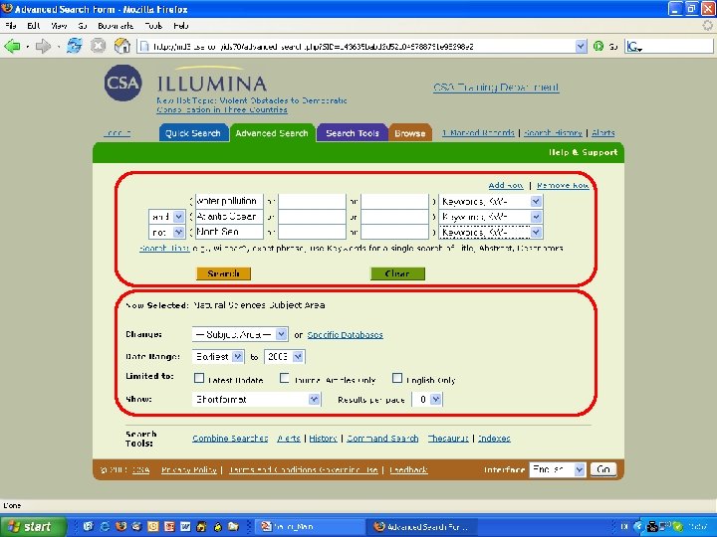Viewport: 717px width, 537px height.
Task: Open the Thesaurus link
Action: click(x=448, y=439)
